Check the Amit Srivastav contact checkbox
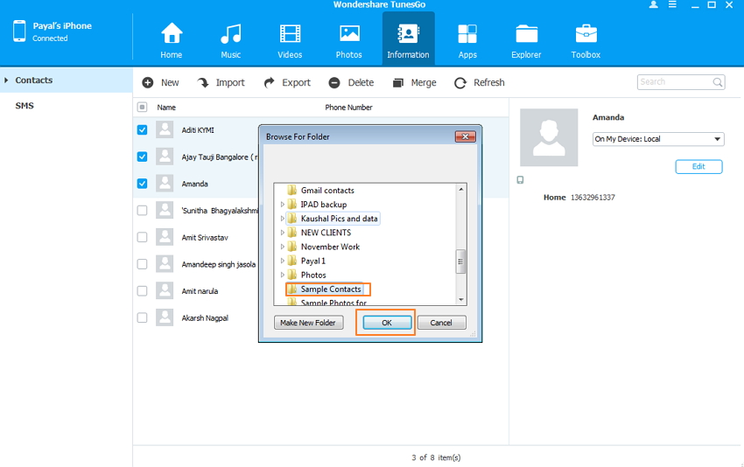The height and width of the screenshot is (467, 744). pyautogui.click(x=143, y=237)
